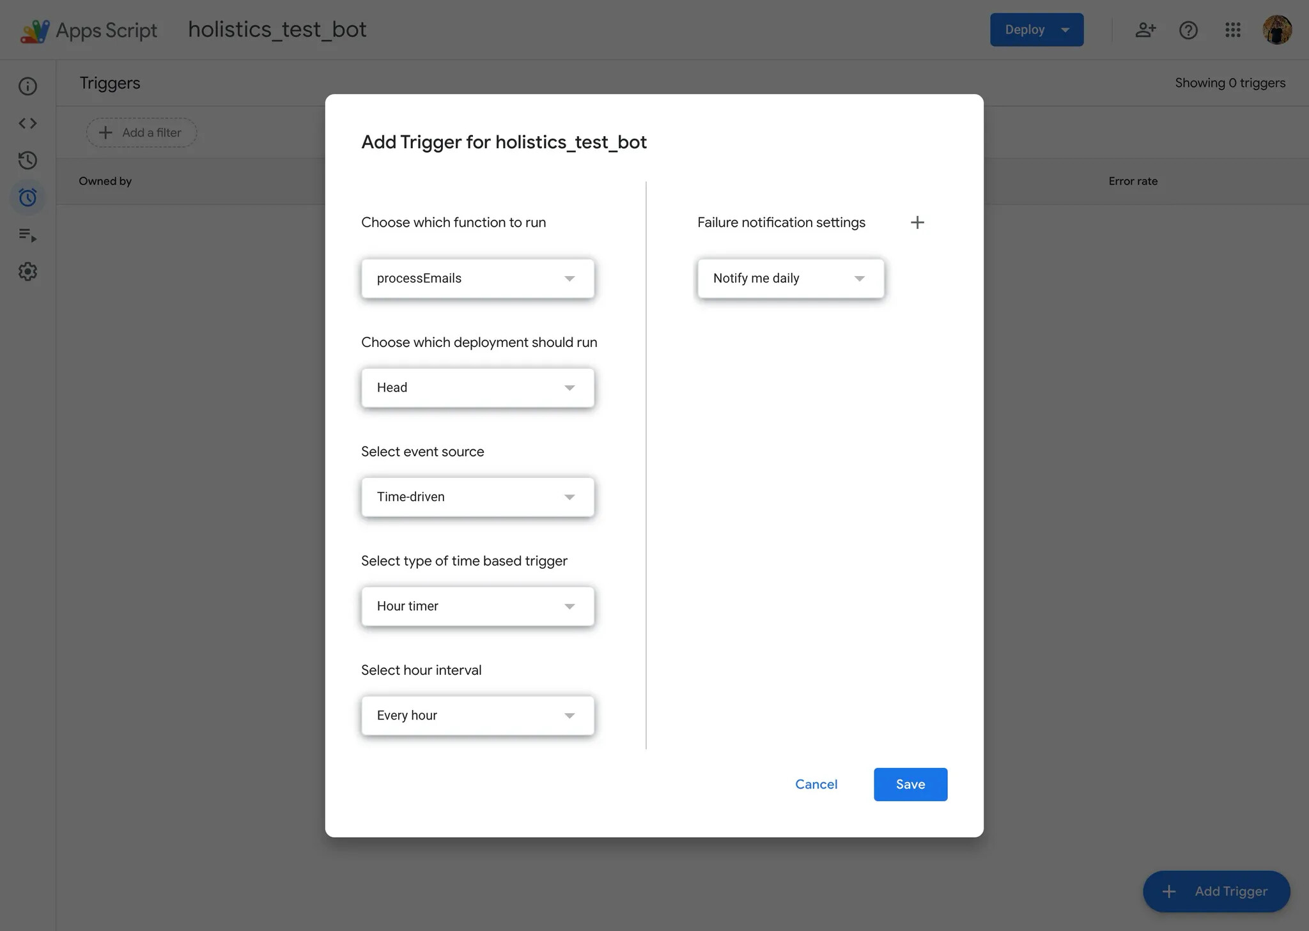Click the share project person-plus icon
This screenshot has height=931, width=1309.
(x=1145, y=30)
